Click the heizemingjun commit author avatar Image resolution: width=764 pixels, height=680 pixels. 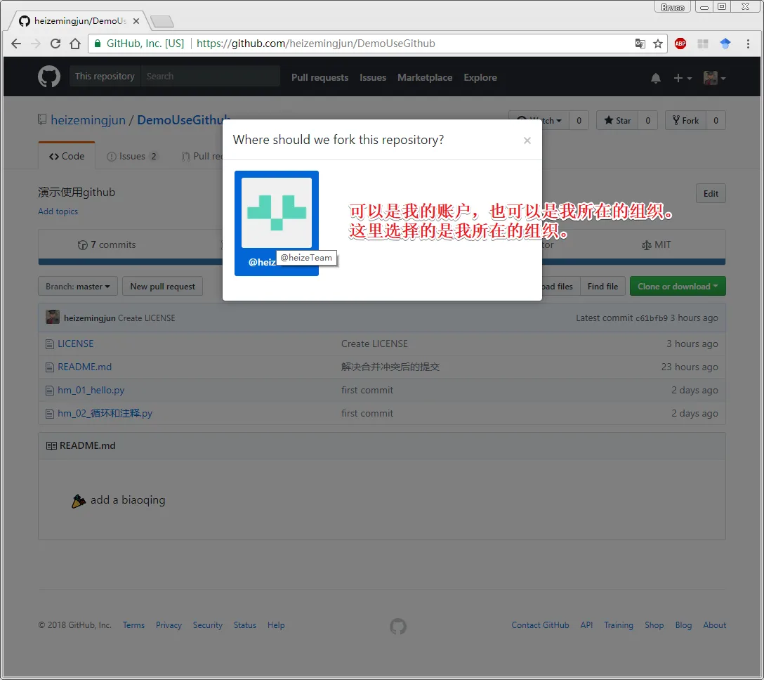coord(53,318)
